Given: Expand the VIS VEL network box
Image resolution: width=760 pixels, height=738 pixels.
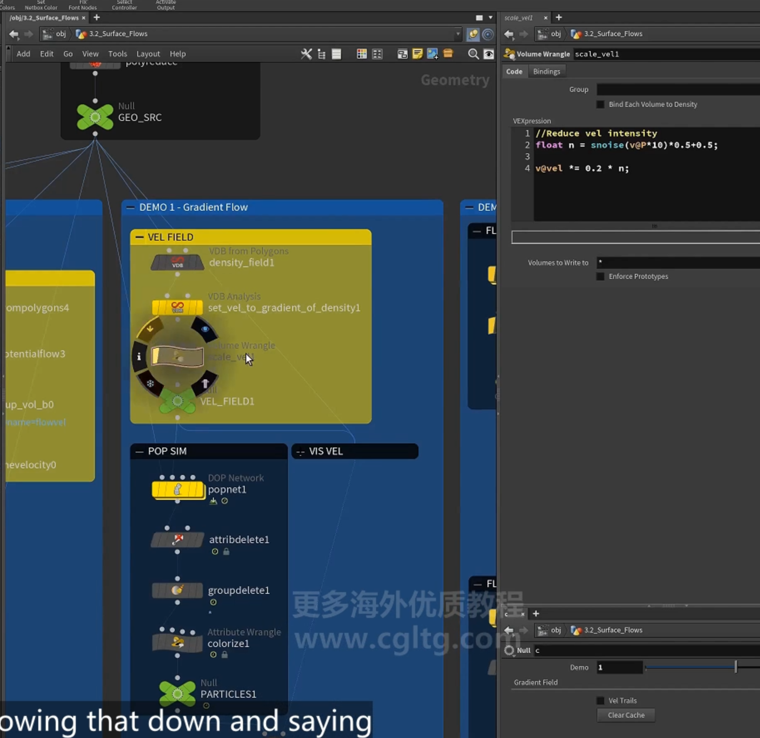Looking at the screenshot, I should tap(300, 452).
